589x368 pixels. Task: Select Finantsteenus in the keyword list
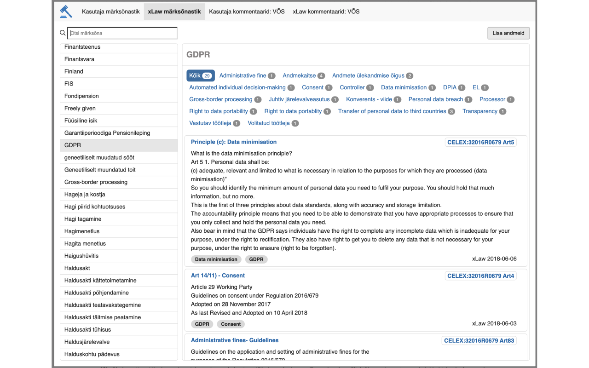pos(119,47)
